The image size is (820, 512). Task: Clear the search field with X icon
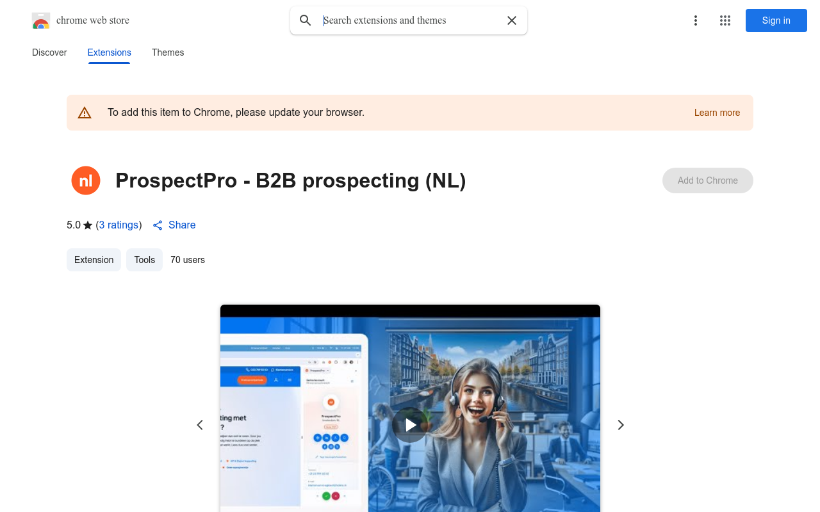point(512,20)
